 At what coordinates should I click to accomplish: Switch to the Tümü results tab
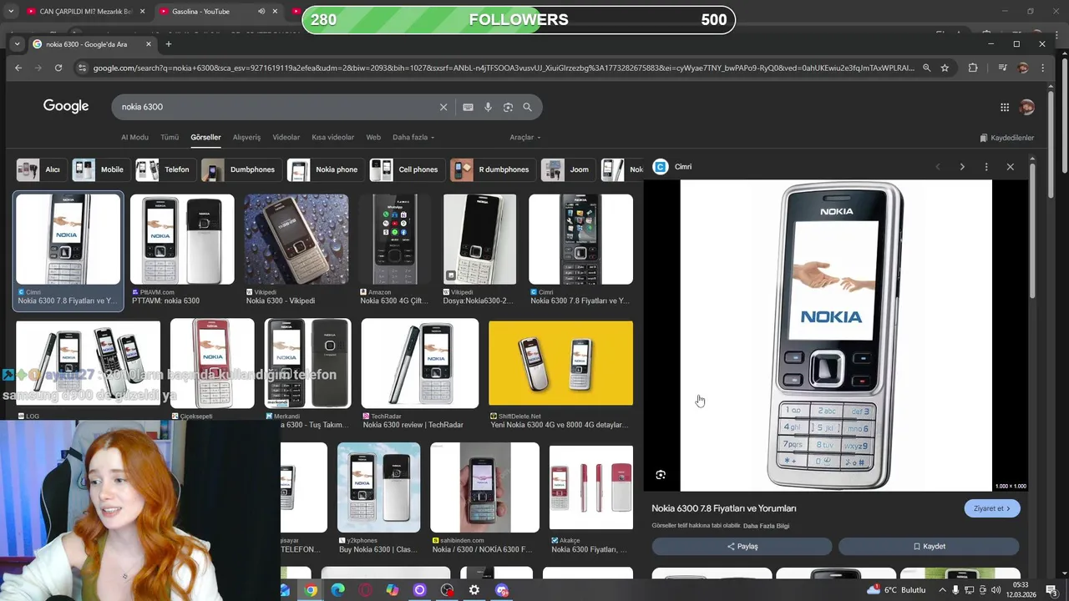pos(170,137)
